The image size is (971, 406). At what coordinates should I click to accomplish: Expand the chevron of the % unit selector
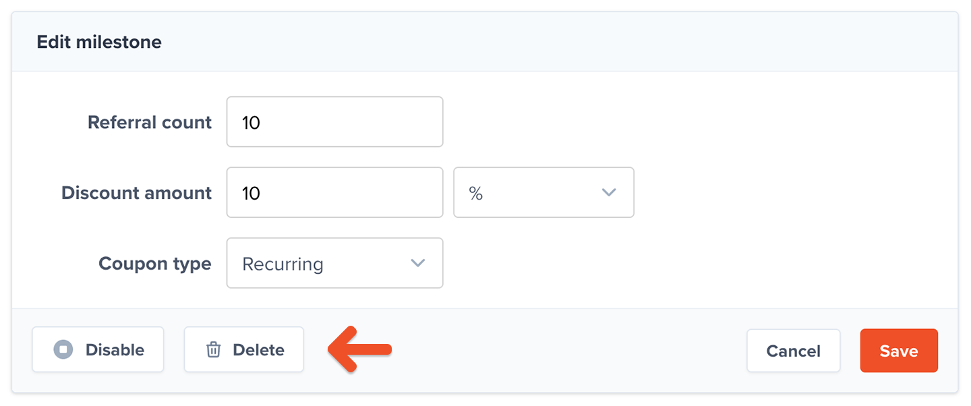[x=609, y=193]
